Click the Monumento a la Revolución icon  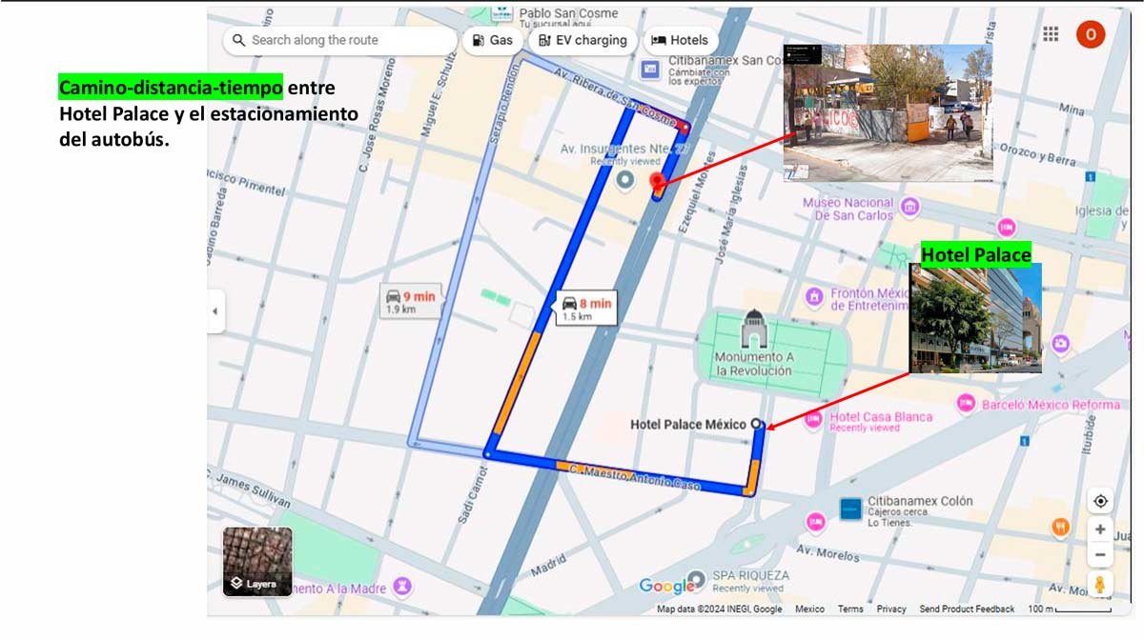pyautogui.click(x=753, y=330)
